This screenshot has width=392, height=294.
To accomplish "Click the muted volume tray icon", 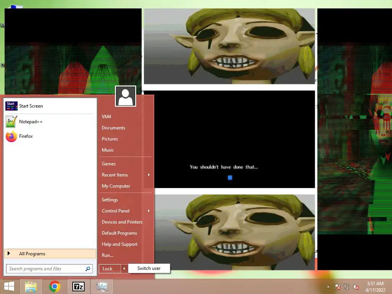I will coord(356,287).
